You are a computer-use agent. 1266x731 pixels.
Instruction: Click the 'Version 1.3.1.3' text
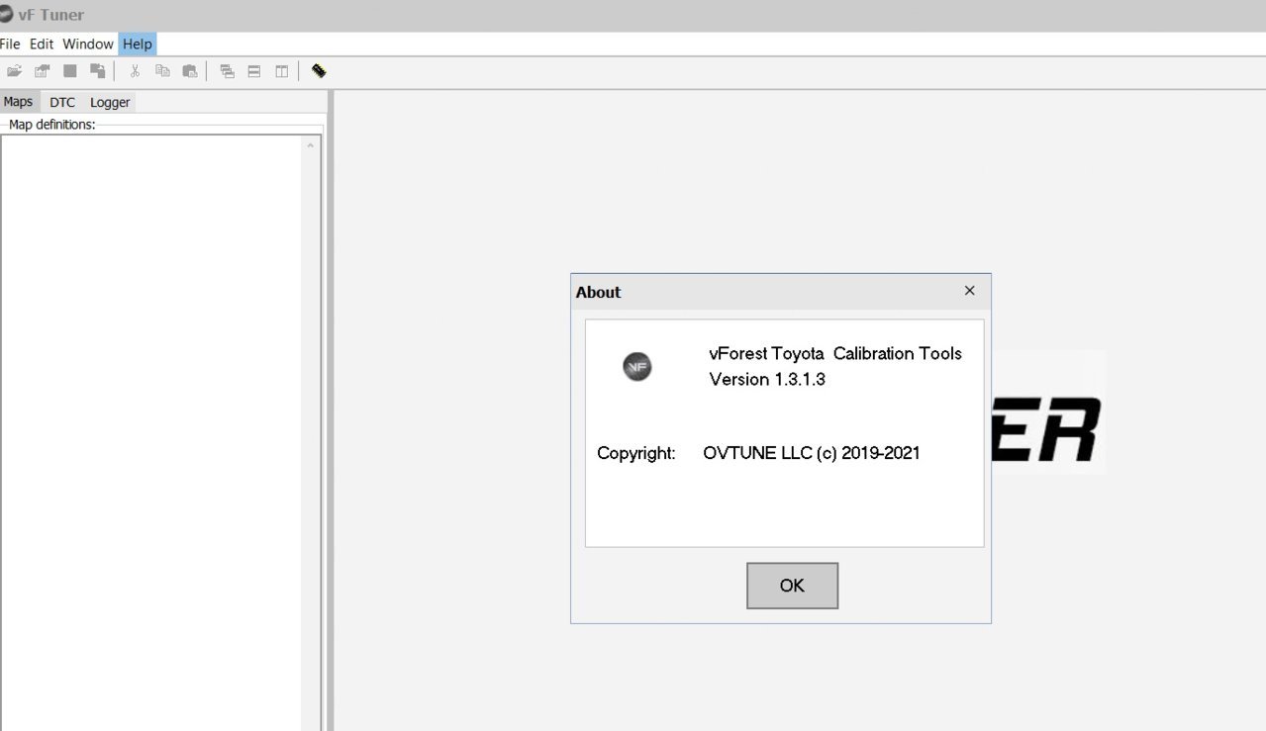[767, 379]
